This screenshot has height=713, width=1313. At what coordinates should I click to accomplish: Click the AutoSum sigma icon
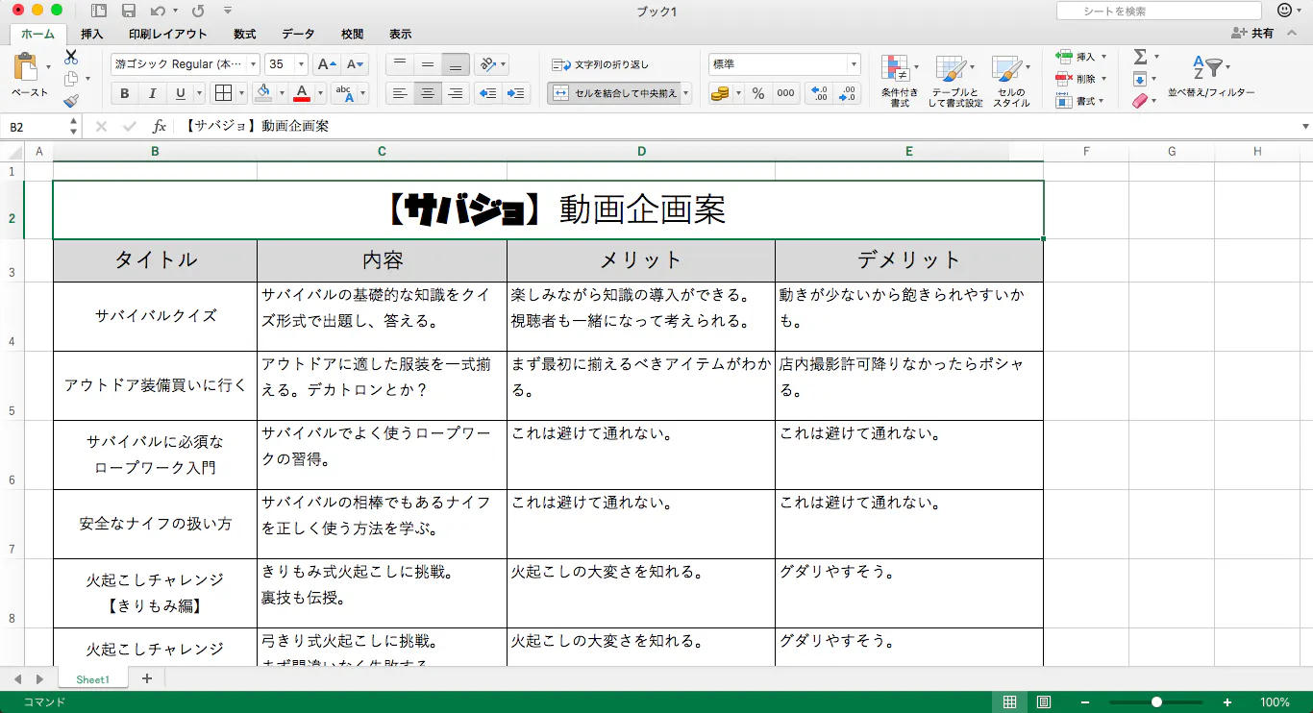(x=1140, y=57)
